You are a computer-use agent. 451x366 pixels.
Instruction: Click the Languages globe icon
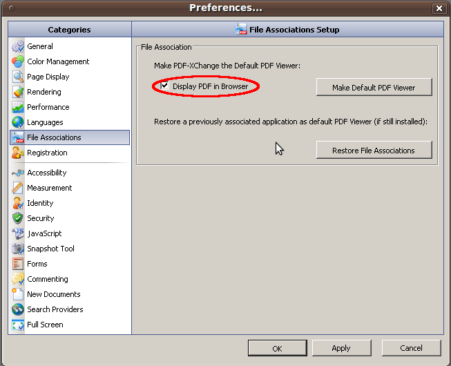[18, 122]
